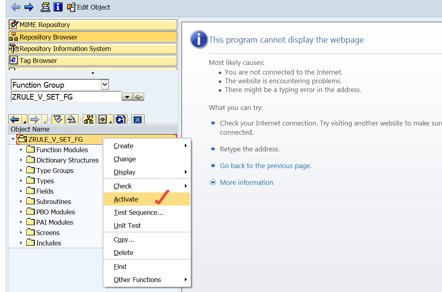This screenshot has width=442, height=292.
Task: Select PBO Modules tree item
Action: click(55, 212)
